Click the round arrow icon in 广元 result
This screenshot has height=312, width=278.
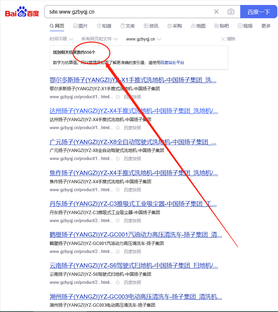point(118,159)
